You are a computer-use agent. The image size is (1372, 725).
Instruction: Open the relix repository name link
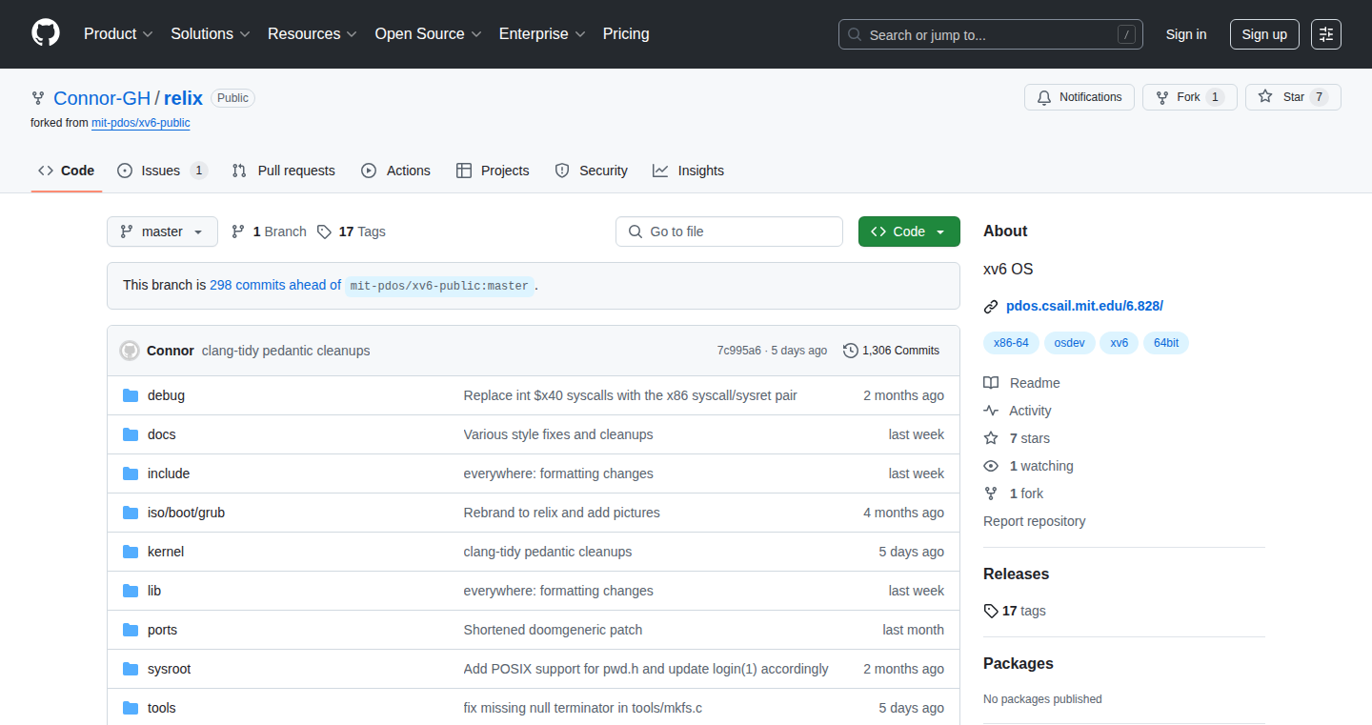[183, 98]
